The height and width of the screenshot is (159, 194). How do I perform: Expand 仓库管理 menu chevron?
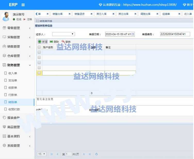coord(30,56)
